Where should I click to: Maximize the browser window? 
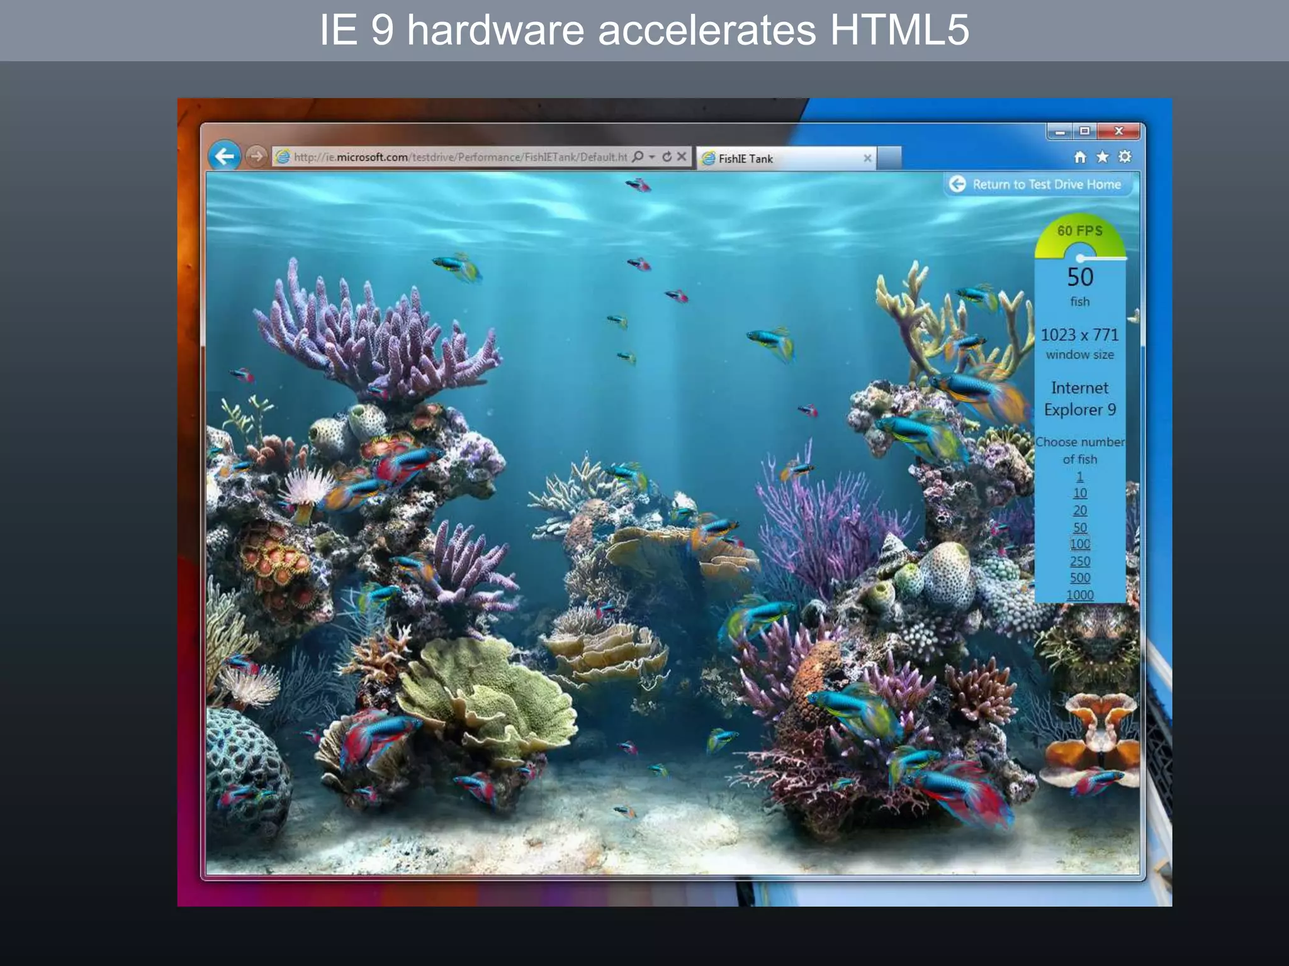1084,131
